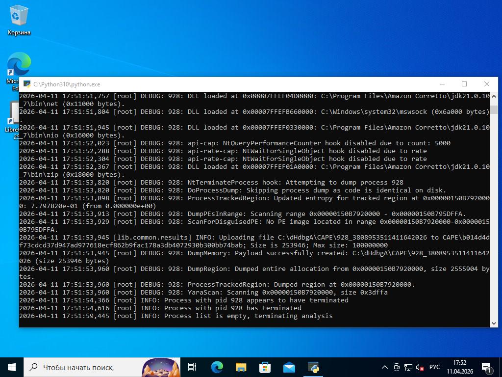Click the Python icon in console title bar

27,84
